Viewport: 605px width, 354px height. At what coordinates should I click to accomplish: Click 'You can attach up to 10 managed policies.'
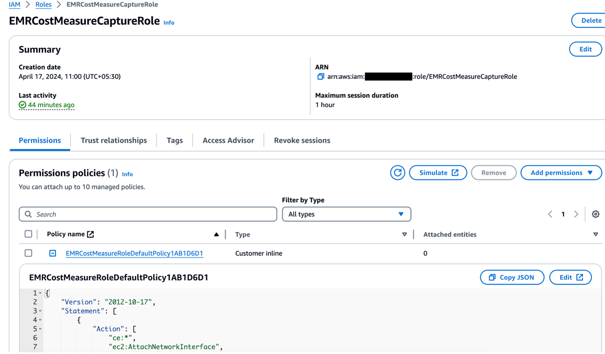tap(82, 187)
